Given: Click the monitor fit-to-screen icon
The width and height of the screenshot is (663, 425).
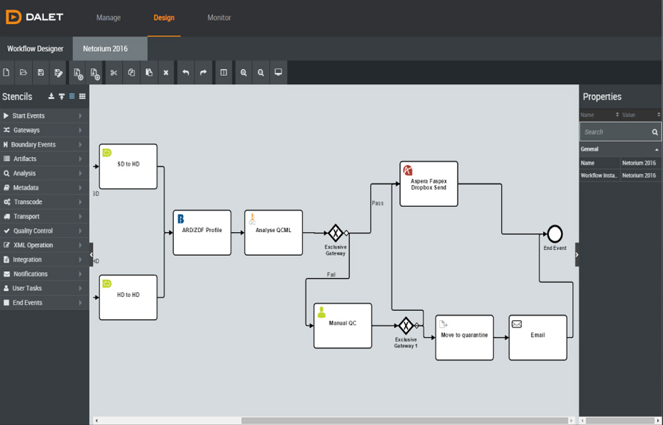Looking at the screenshot, I should (x=278, y=72).
